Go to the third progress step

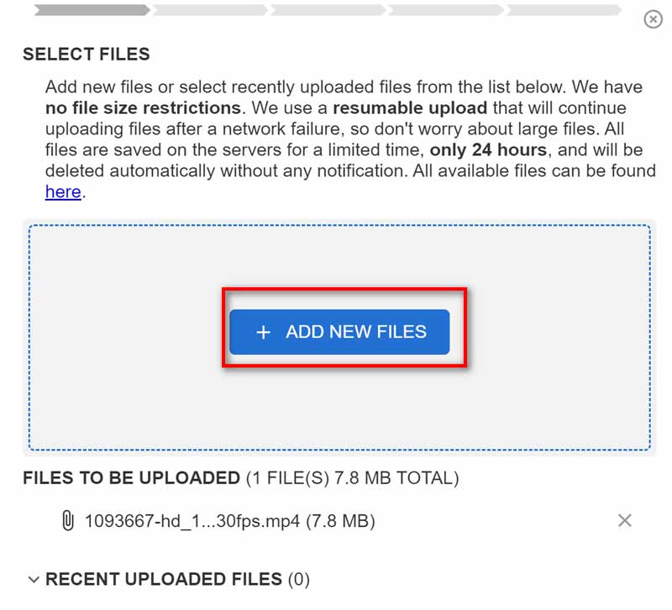(328, 11)
